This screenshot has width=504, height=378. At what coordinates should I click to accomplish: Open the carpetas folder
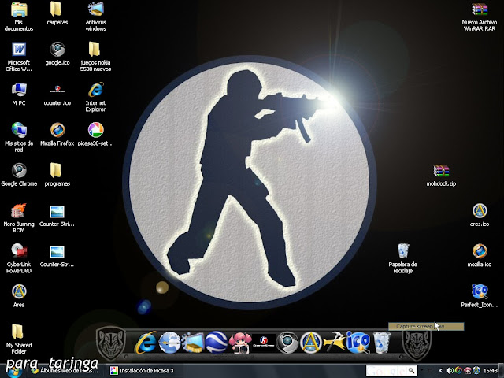[x=57, y=13]
